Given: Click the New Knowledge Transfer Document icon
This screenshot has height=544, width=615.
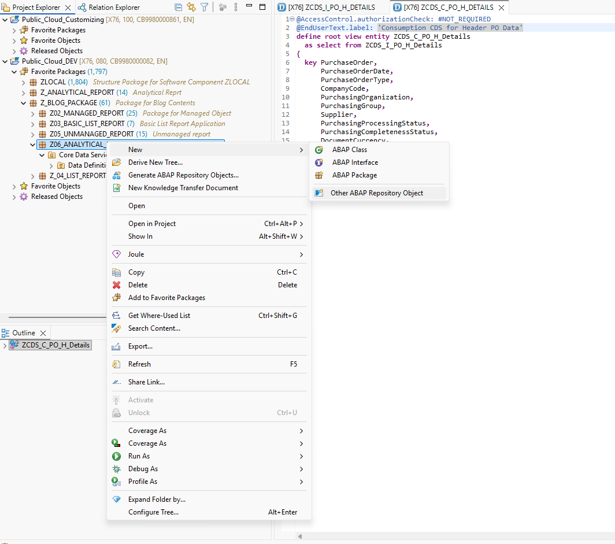Looking at the screenshot, I should tap(117, 188).
